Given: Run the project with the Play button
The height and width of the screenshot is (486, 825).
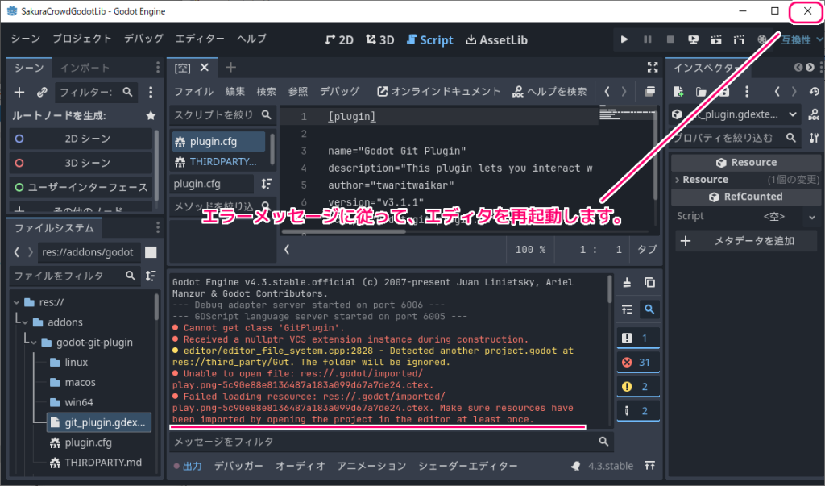Looking at the screenshot, I should (624, 38).
